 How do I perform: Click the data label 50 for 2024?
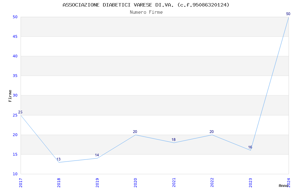(x=288, y=14)
